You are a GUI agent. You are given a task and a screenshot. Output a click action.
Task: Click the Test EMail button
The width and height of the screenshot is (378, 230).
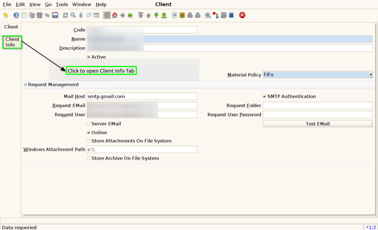317,123
